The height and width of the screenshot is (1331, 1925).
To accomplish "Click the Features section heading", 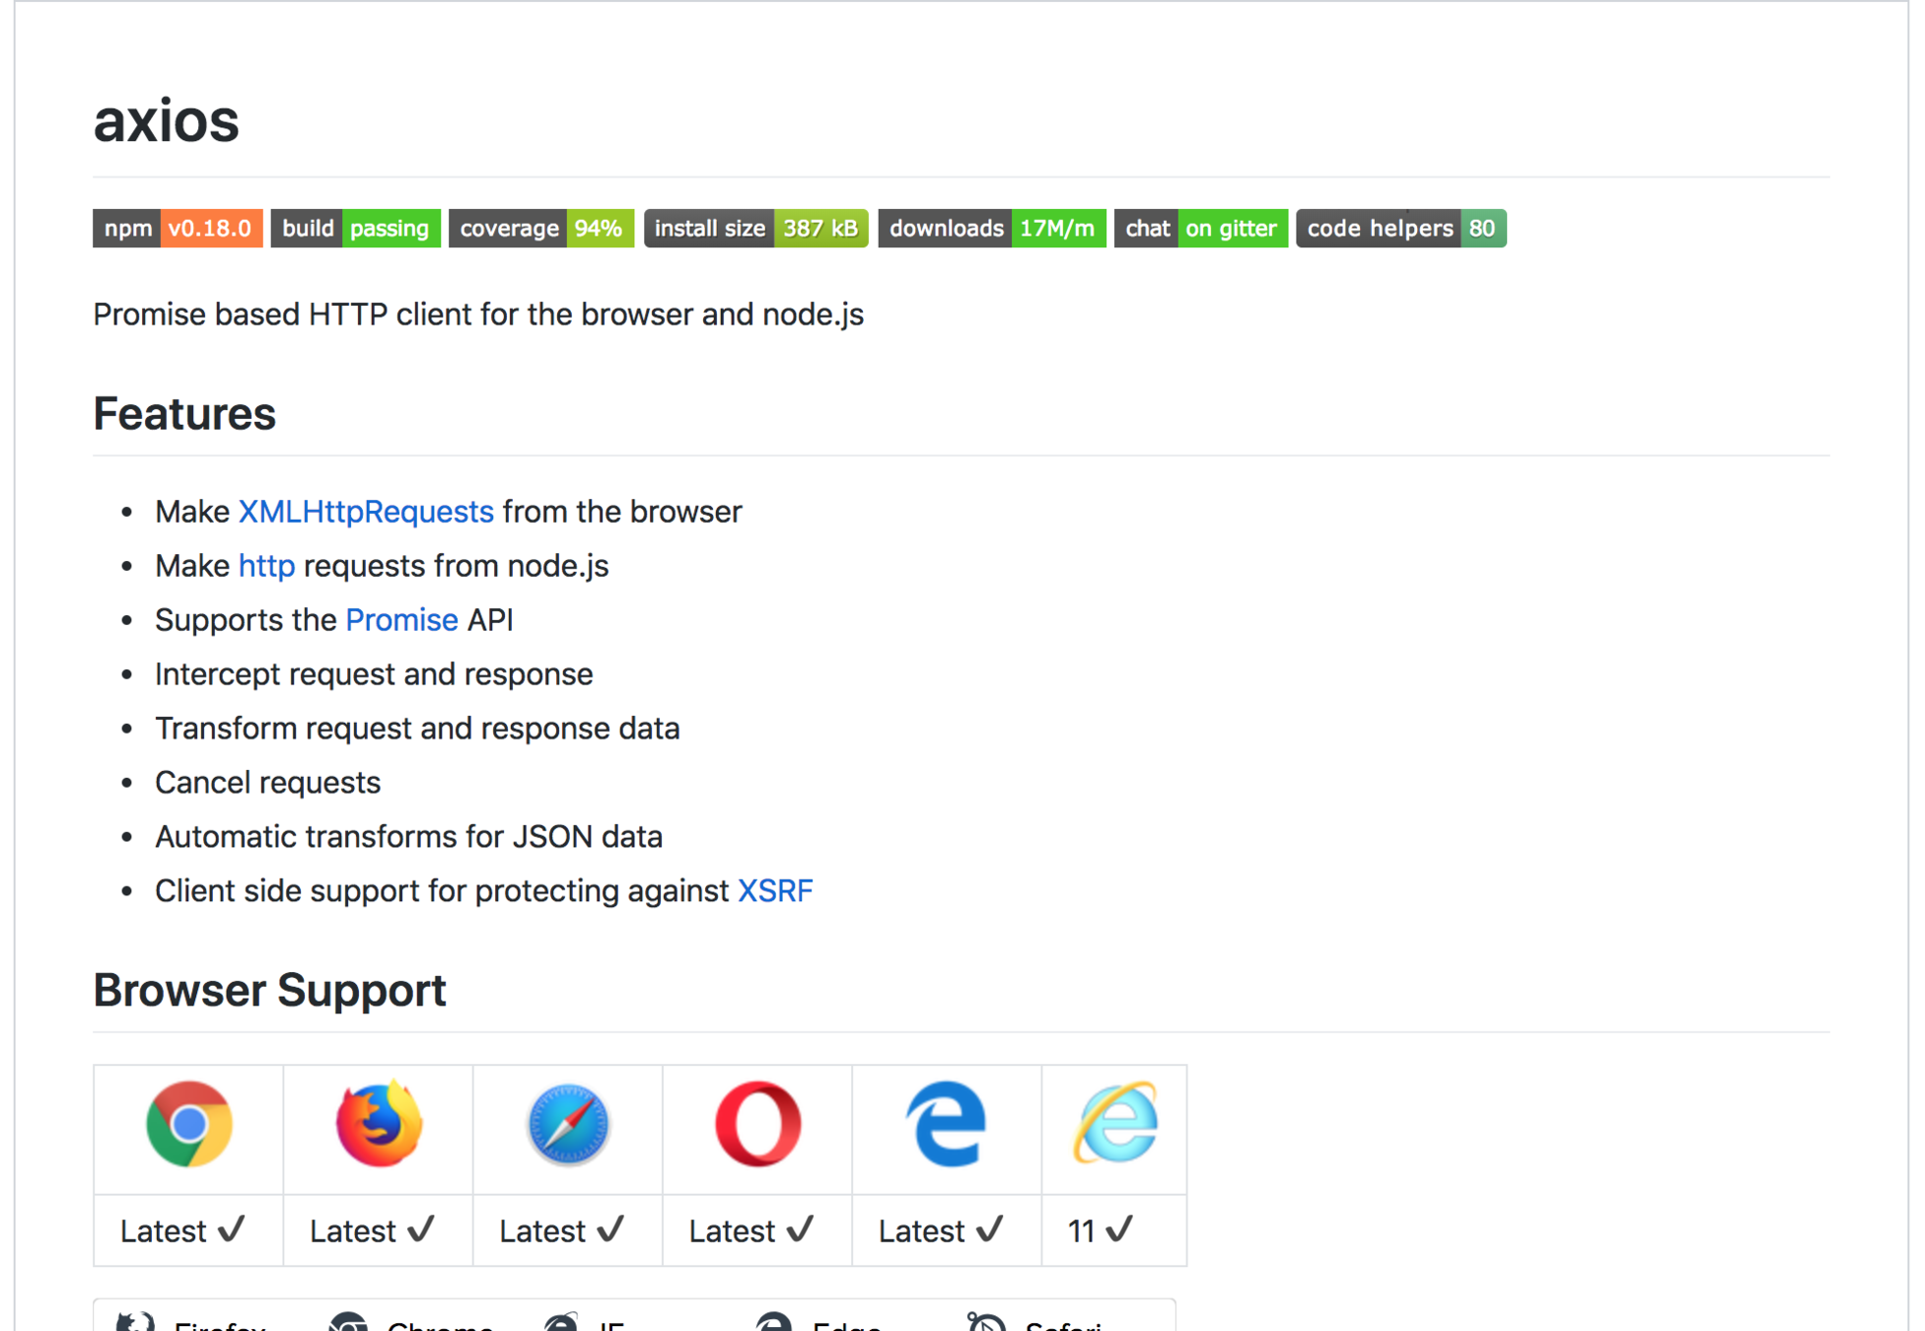I will [x=184, y=413].
